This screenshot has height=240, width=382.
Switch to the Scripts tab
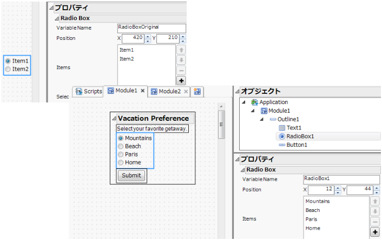click(x=88, y=92)
